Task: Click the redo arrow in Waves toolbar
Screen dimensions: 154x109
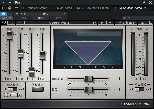Action: (20, 23)
